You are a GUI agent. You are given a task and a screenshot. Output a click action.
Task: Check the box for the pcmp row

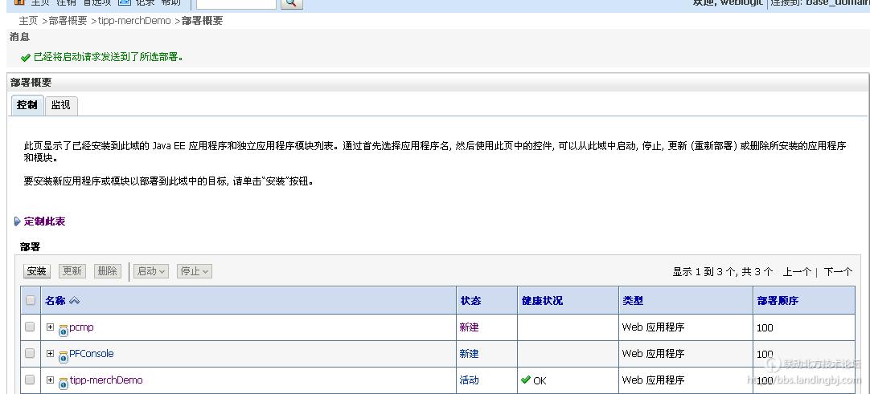tap(30, 327)
